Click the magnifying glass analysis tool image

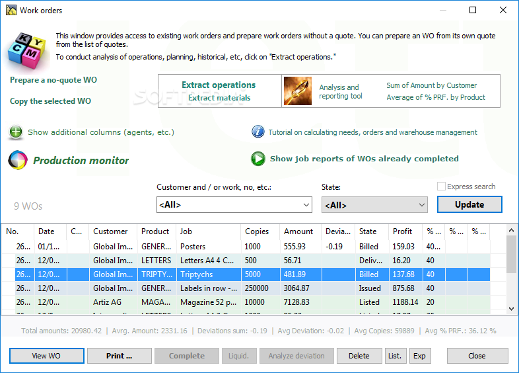(298, 91)
